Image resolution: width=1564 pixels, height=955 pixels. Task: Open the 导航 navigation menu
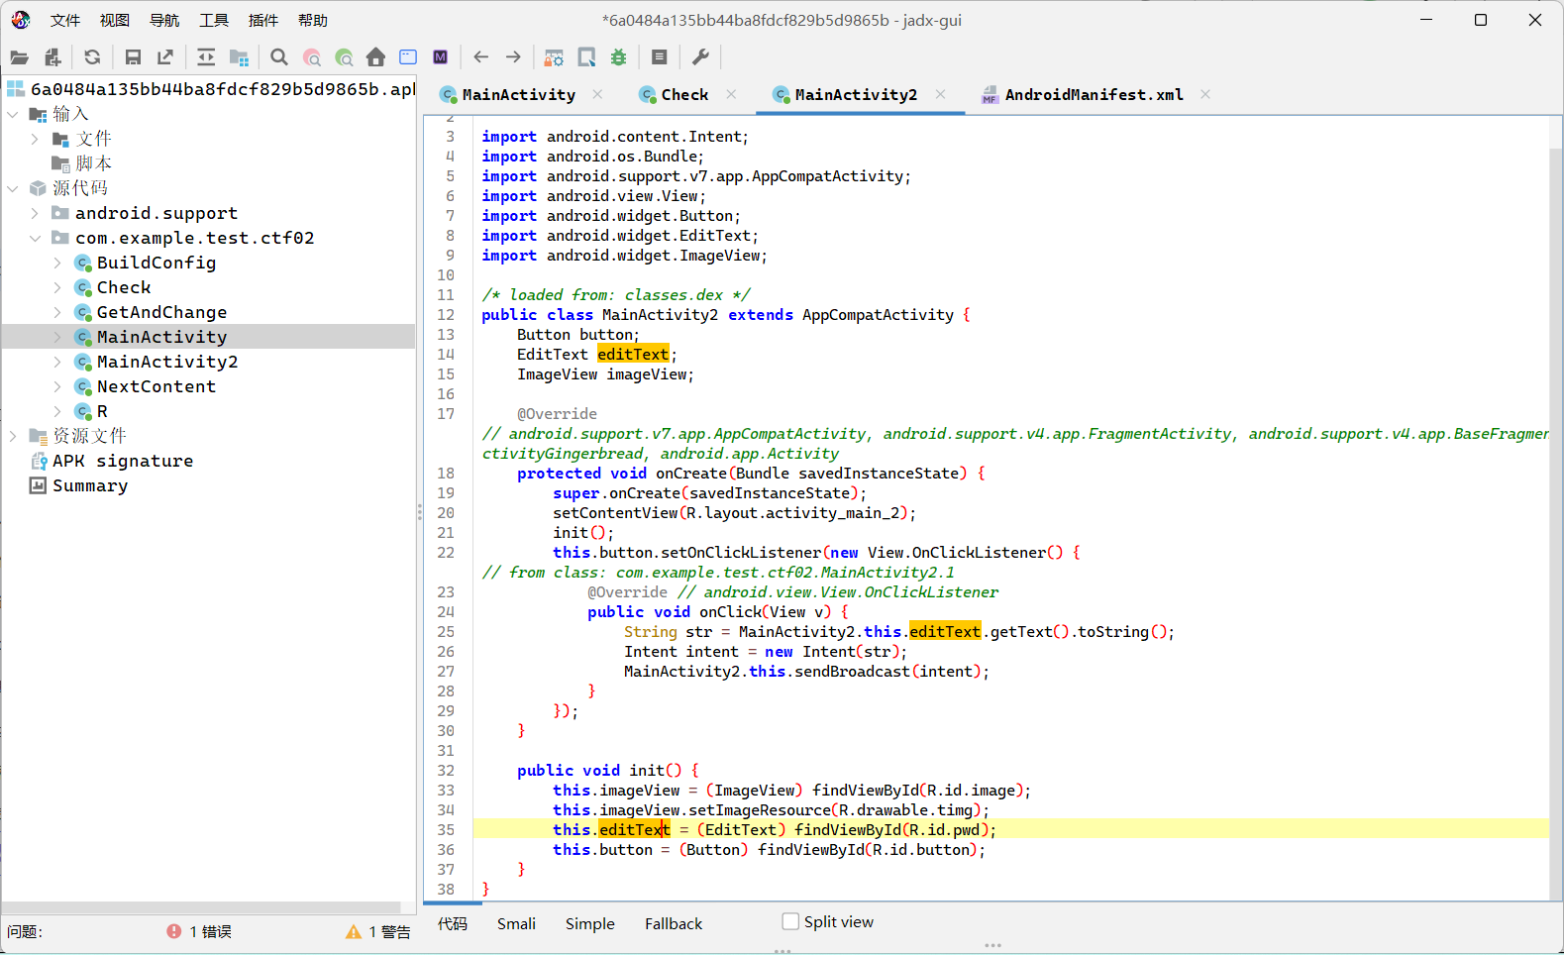click(164, 20)
